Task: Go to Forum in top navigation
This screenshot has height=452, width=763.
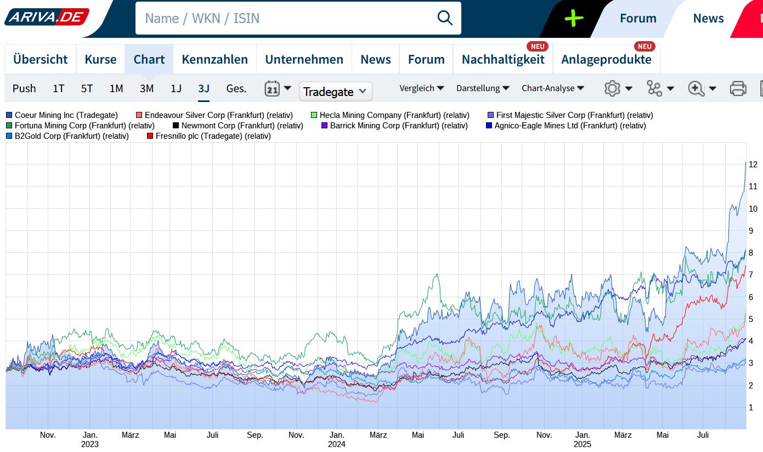Action: [x=637, y=18]
